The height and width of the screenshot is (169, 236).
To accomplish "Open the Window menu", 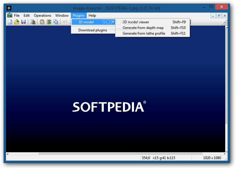I will [x=62, y=16].
